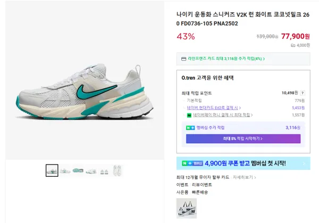This screenshot has height=223, width=319.
Task: Expand the Naver Hyundai Card Ed2 payment details
Action: tap(216, 108)
